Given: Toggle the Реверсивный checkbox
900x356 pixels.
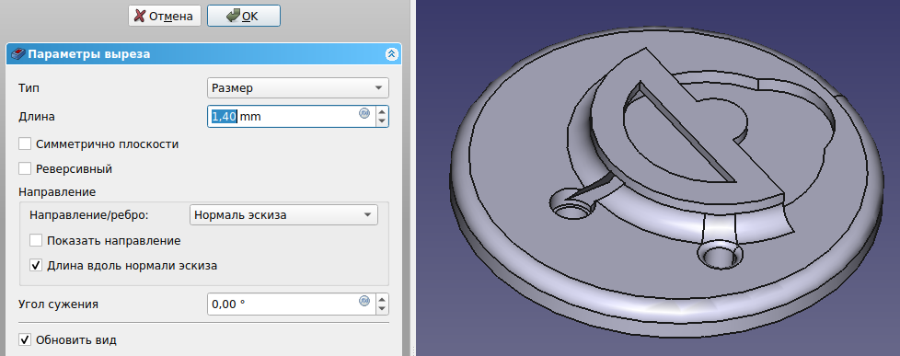Looking at the screenshot, I should [x=25, y=169].
